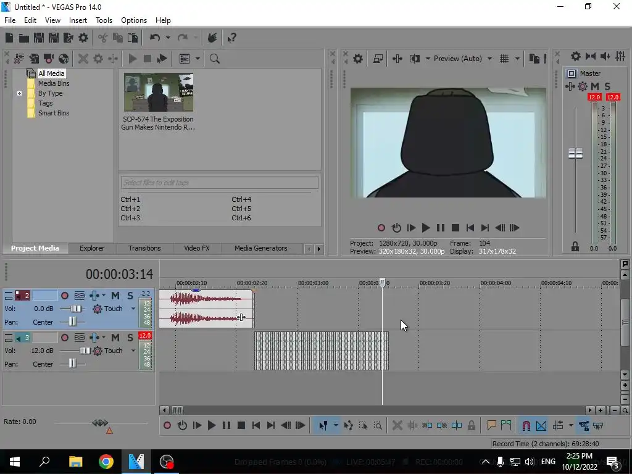Mute track 3 with M button
This screenshot has width=632, height=474.
tap(115, 338)
